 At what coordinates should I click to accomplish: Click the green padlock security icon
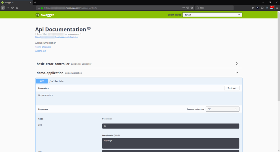pos(42,8)
